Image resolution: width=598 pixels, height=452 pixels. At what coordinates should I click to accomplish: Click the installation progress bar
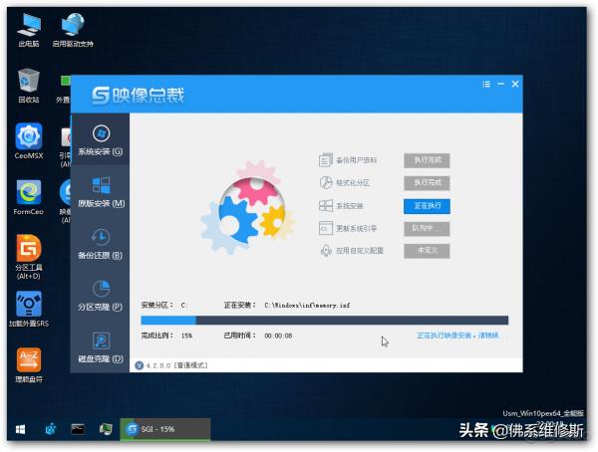click(325, 321)
